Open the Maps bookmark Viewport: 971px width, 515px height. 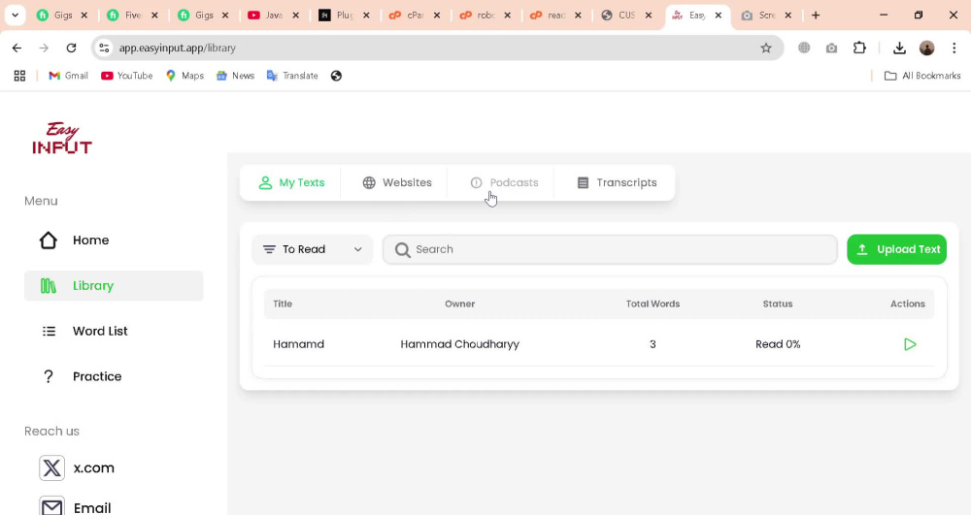(x=184, y=76)
